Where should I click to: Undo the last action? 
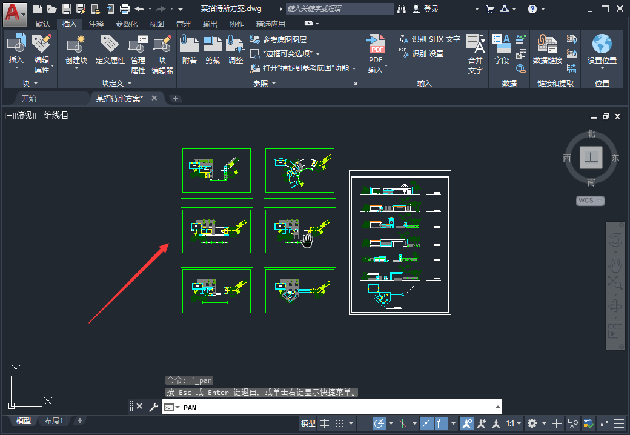(x=139, y=9)
